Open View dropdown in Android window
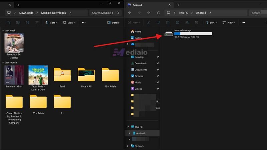267x150 pixels. (x=229, y=23)
